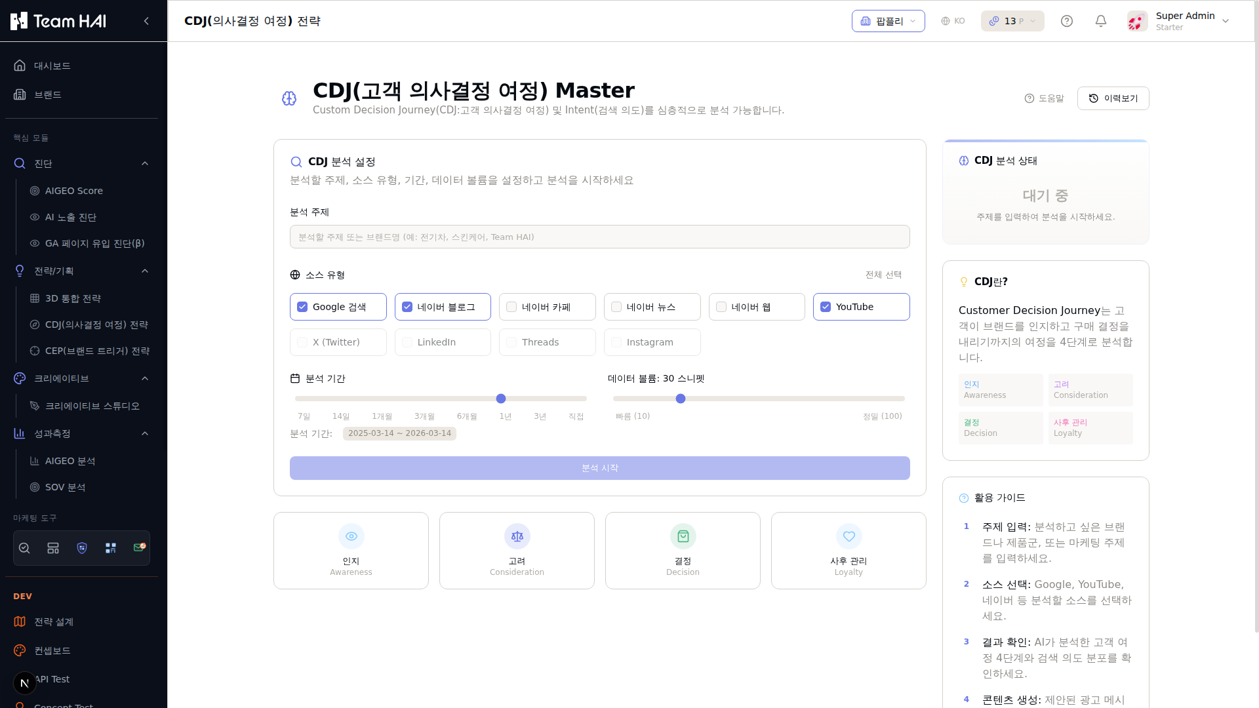Open the marketing tool shield icon
The image size is (1259, 708).
82,548
